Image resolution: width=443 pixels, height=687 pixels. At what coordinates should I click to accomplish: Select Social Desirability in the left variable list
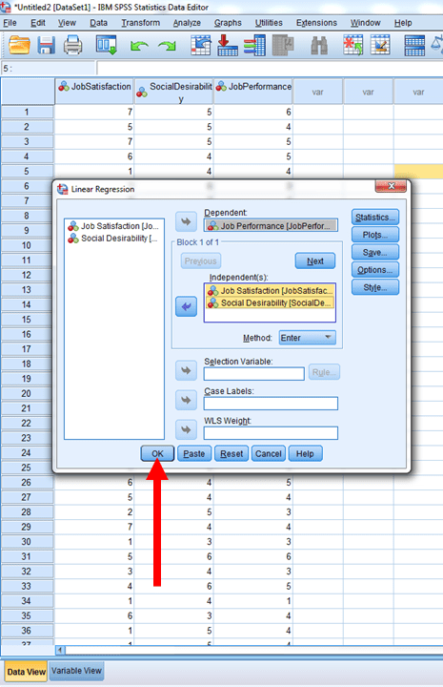pyautogui.click(x=112, y=239)
